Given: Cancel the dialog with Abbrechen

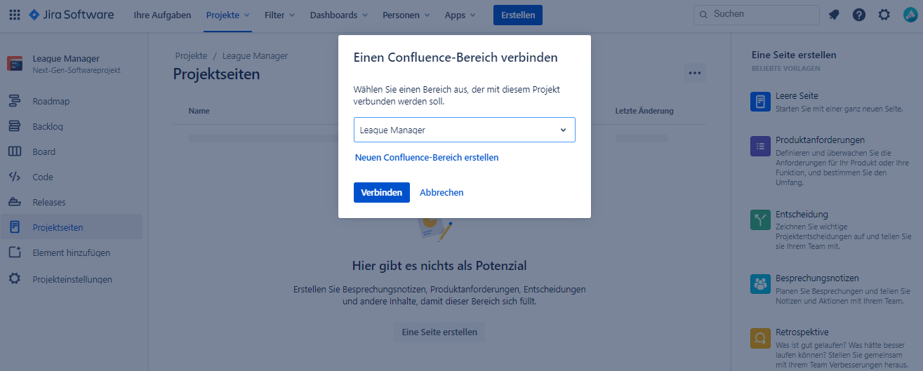Looking at the screenshot, I should (441, 192).
